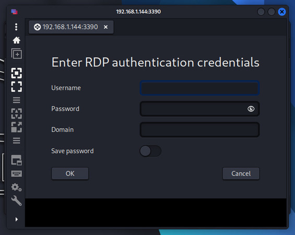
Task: Enable the Save password switch
Action: [x=150, y=151]
